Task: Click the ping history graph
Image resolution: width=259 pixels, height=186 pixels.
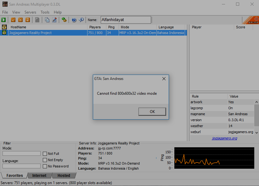Action: (214, 158)
